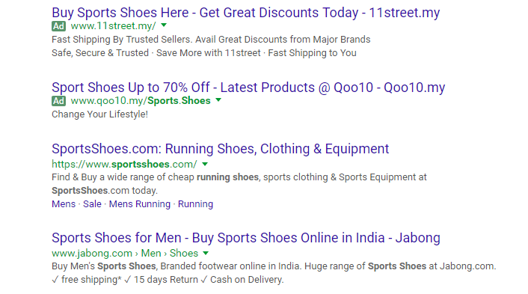Image resolution: width=528 pixels, height=294 pixels.
Task: Click the green www.11street.my/ URL
Action: [x=113, y=26]
